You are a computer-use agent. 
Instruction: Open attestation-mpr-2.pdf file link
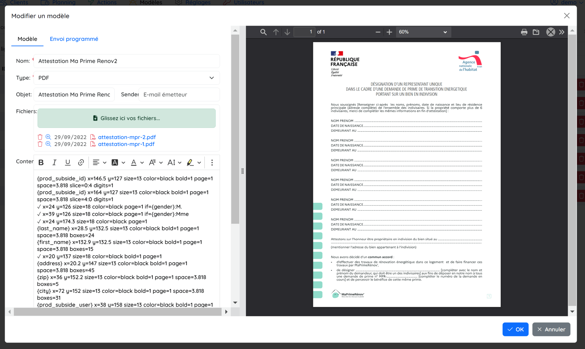pyautogui.click(x=127, y=137)
